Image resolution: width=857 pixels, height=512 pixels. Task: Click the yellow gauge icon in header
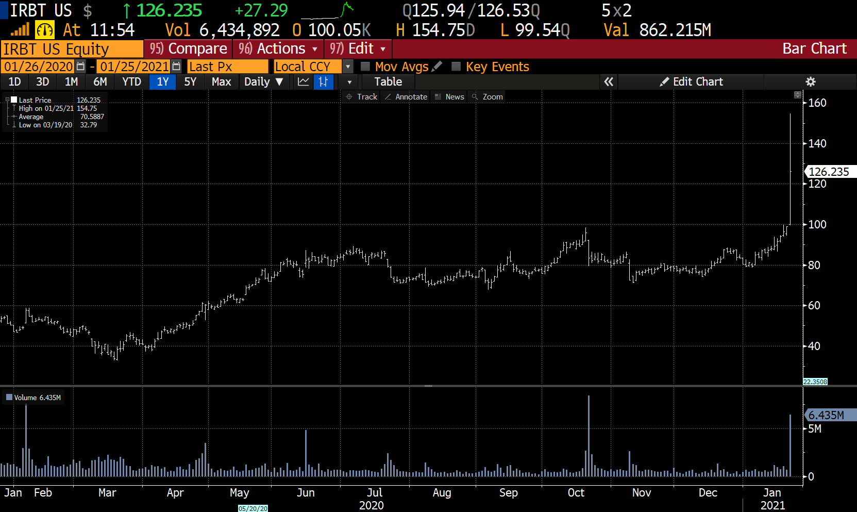(44, 29)
